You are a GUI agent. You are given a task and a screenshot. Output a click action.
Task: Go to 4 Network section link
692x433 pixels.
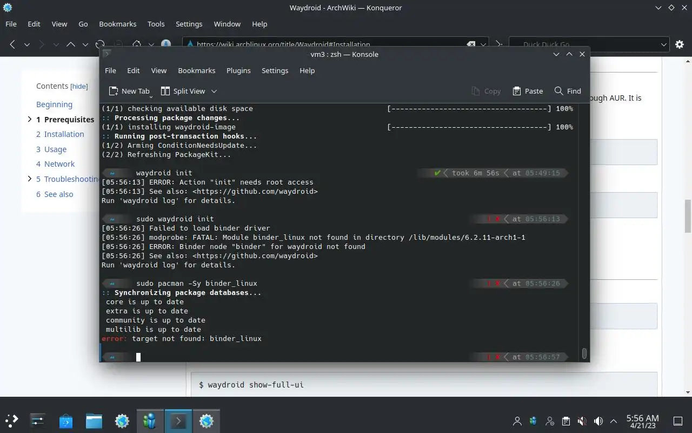[x=55, y=164]
